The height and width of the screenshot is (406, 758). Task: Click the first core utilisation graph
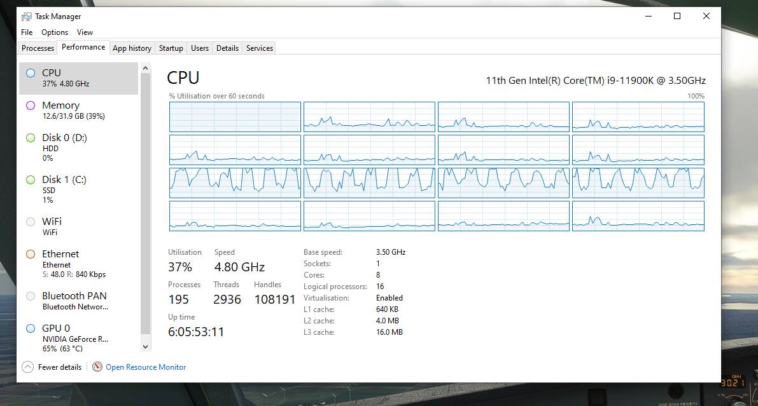(x=235, y=116)
